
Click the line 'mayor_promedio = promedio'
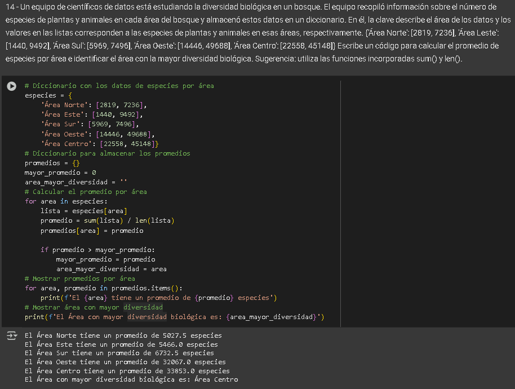point(105,259)
